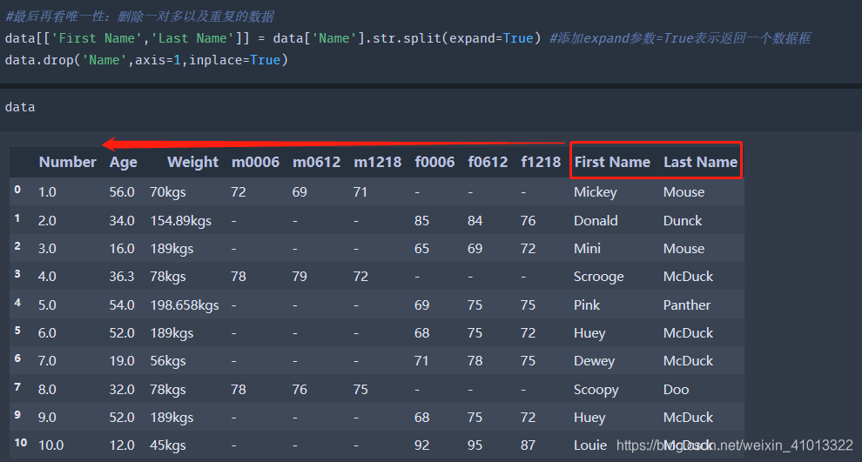This screenshot has height=462, width=862.
Task: Click the f0612 value '84'
Action: [x=475, y=221]
